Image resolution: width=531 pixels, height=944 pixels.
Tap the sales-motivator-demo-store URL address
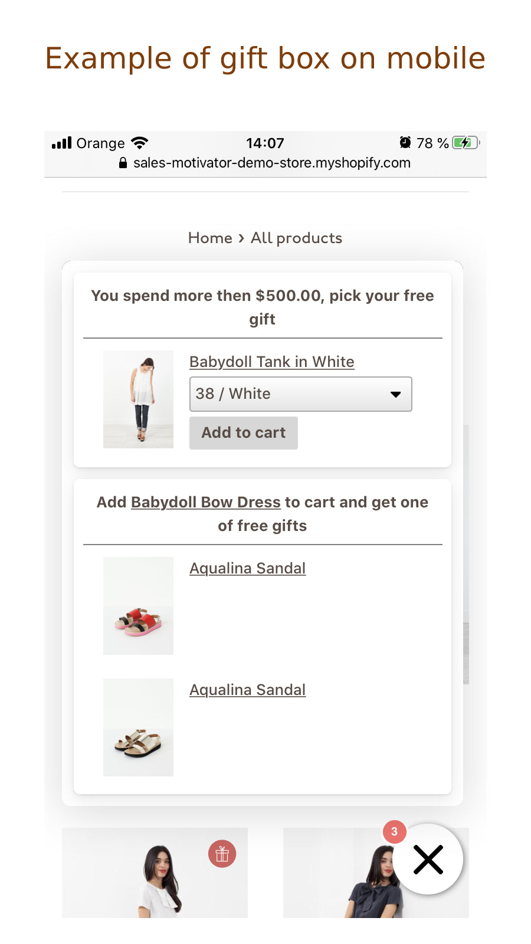[271, 163]
